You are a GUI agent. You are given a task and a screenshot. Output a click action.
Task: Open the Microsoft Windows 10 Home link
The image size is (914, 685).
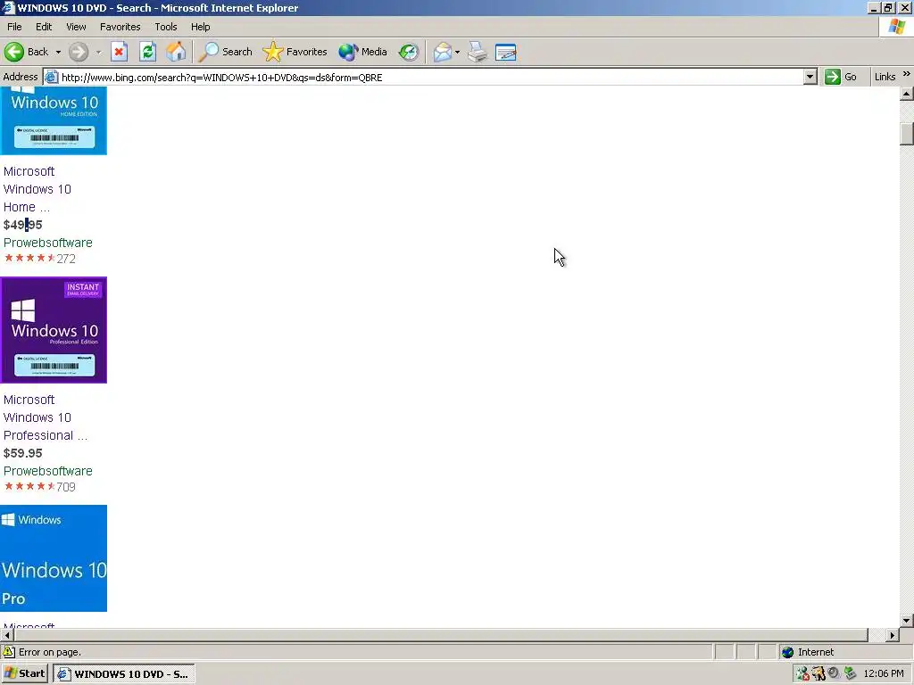click(x=37, y=189)
